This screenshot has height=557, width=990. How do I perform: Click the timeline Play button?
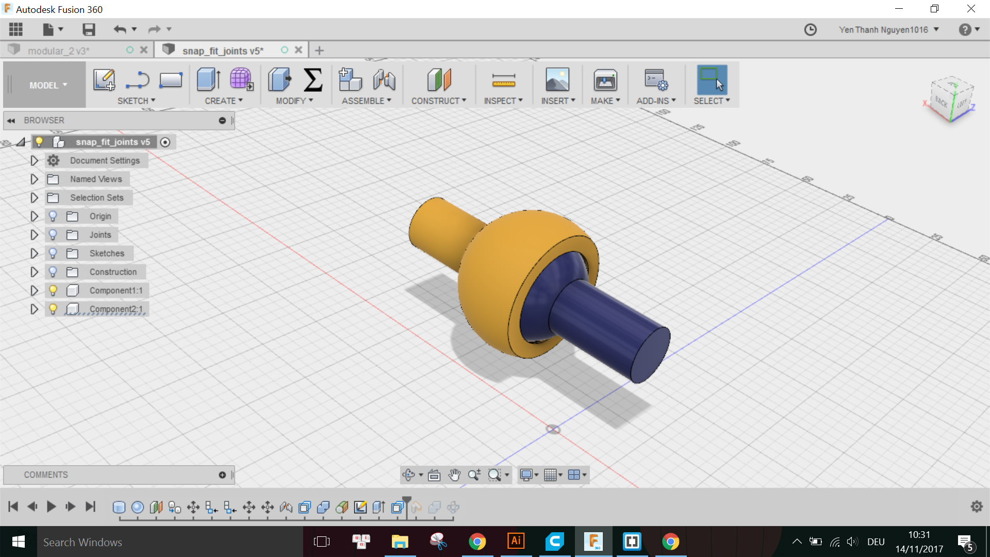pos(51,506)
